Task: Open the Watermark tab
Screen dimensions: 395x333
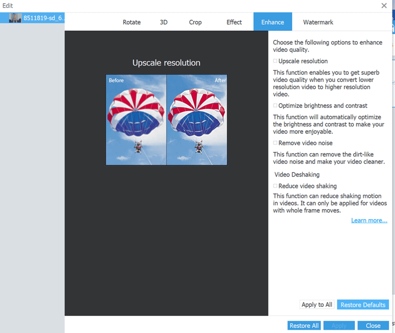Action: coord(318,22)
